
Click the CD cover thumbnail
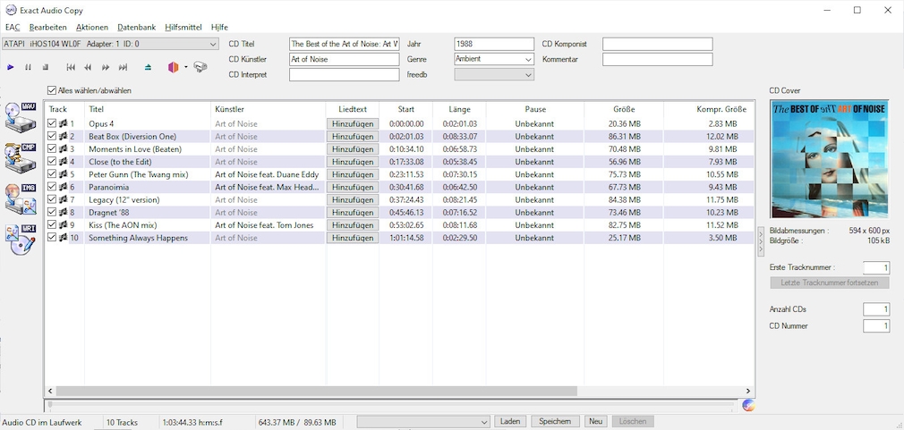(829, 159)
